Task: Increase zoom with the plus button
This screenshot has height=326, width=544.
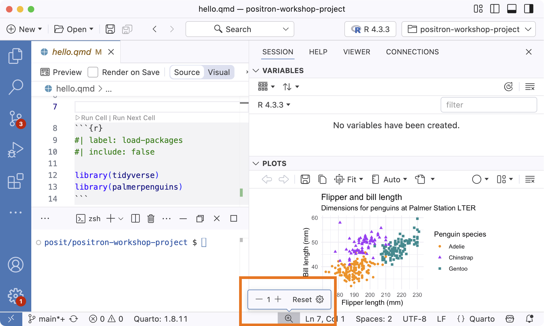Action: pos(278,299)
